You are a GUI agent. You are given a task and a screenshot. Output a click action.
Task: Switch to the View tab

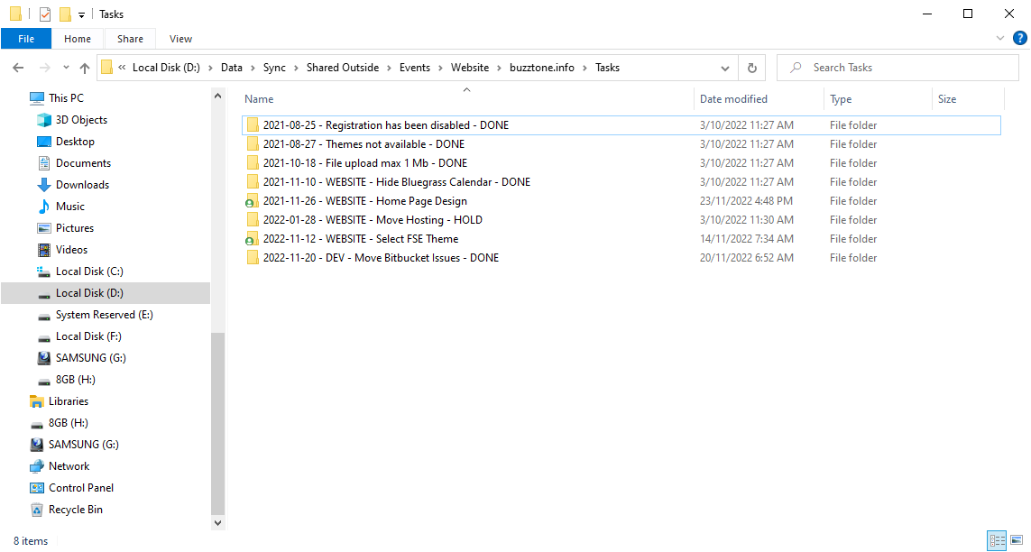(180, 39)
